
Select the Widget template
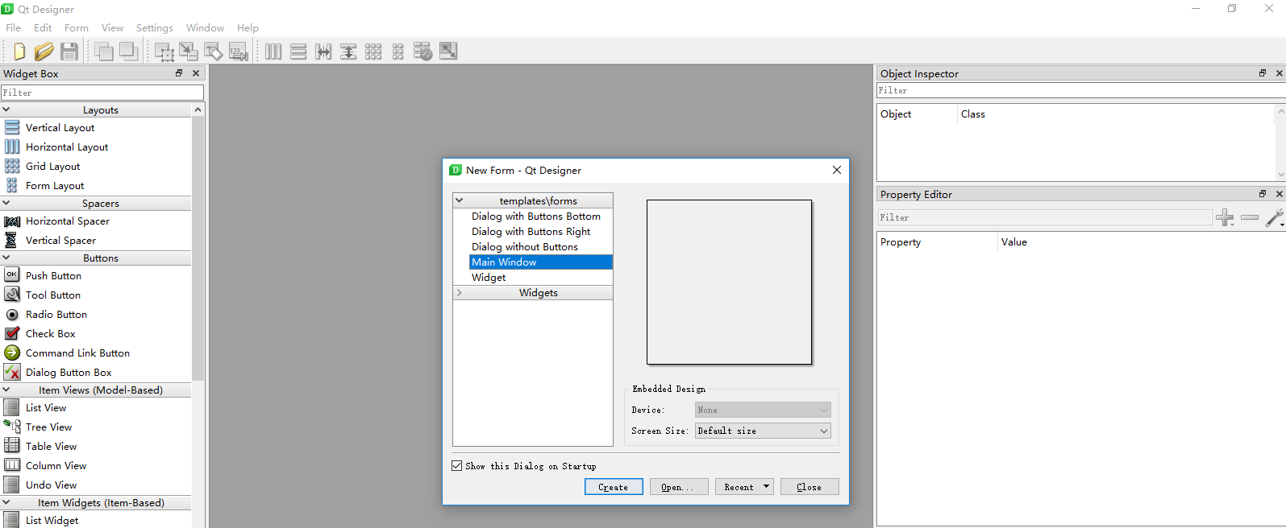click(x=489, y=277)
